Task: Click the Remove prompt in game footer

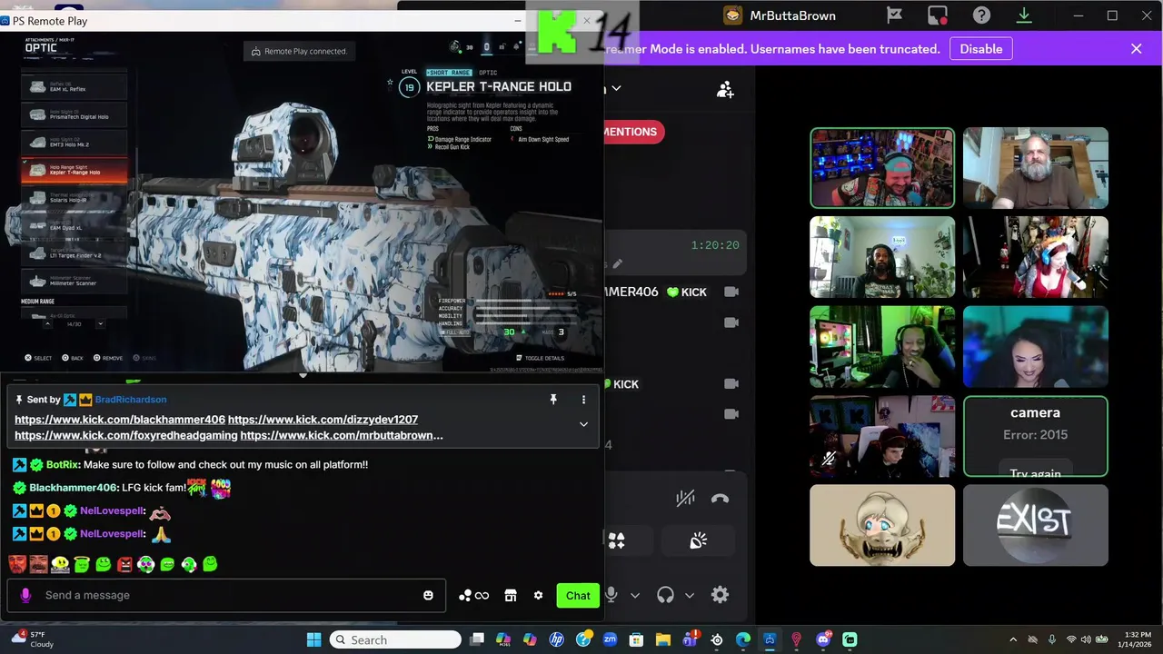Action: tap(107, 358)
